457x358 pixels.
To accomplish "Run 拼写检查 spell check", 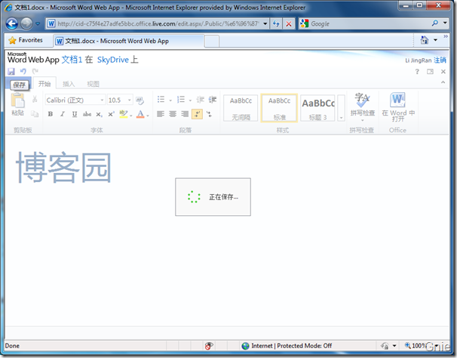I will pyautogui.click(x=362, y=107).
